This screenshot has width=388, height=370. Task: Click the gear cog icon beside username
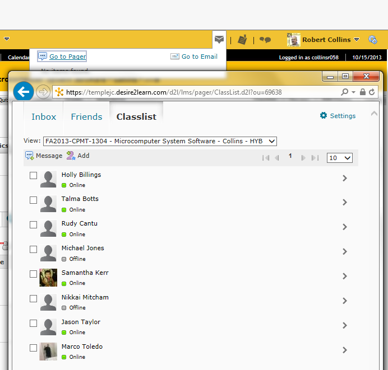372,40
